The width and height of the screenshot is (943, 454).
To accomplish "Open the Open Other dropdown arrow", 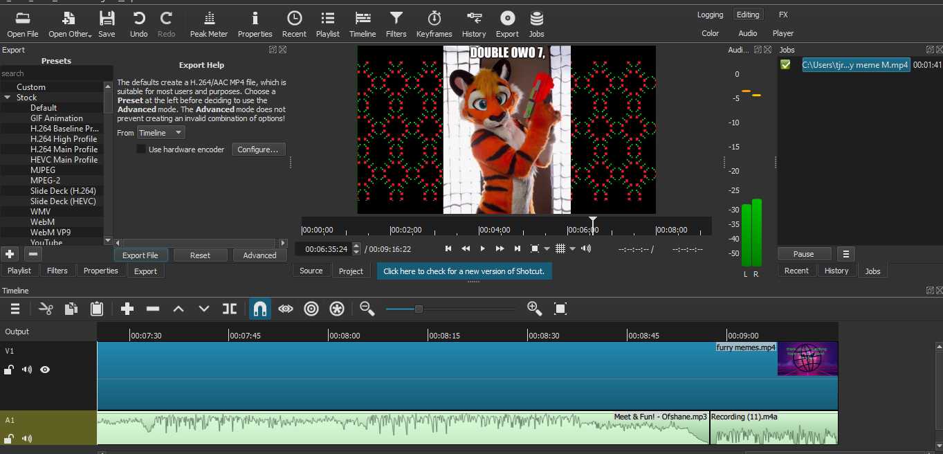I will (90, 35).
